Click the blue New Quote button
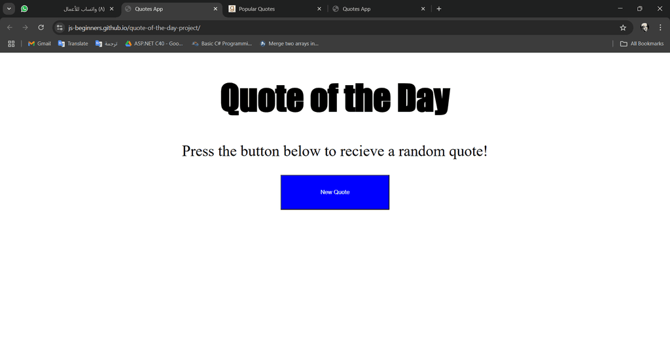670x356 pixels. point(334,192)
